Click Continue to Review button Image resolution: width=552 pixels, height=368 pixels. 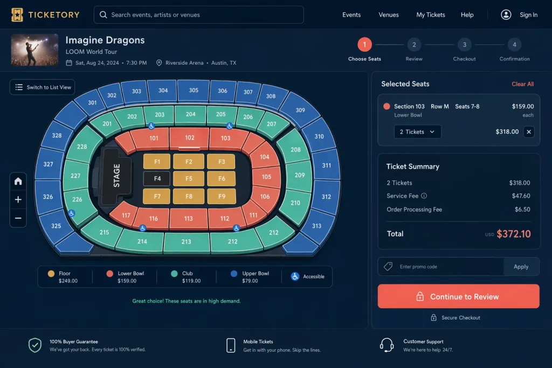(458, 296)
